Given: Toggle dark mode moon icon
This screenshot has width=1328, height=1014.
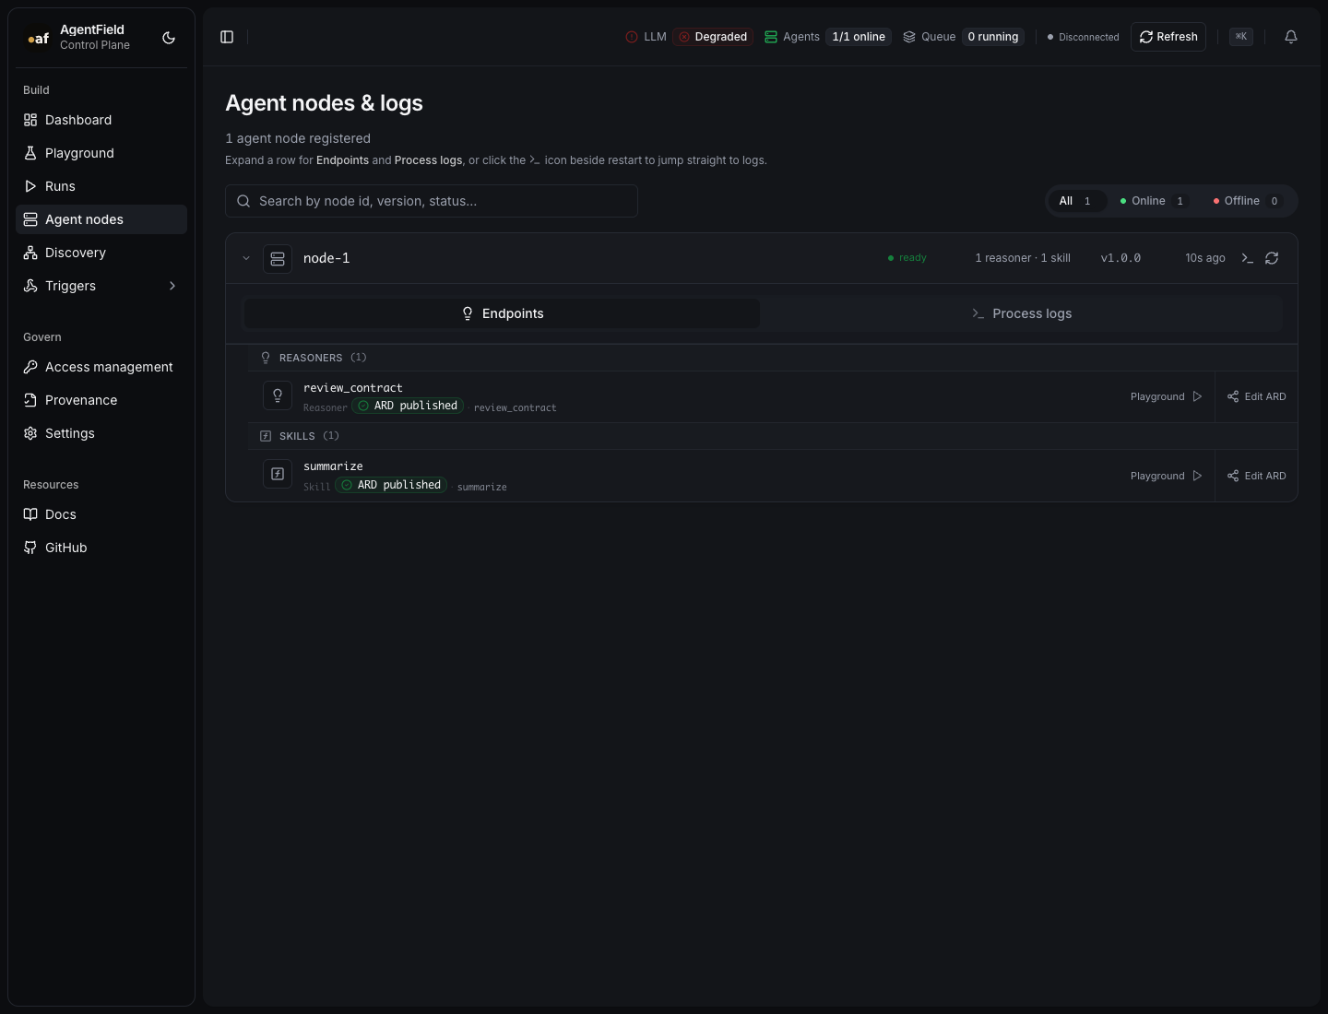Looking at the screenshot, I should click(x=169, y=38).
